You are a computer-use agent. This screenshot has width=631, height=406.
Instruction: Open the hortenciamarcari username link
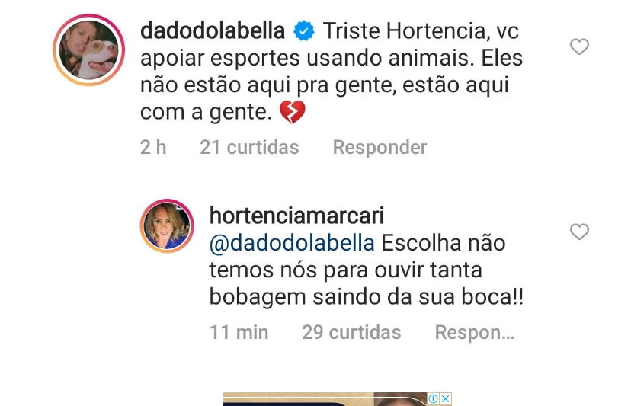[x=297, y=216]
